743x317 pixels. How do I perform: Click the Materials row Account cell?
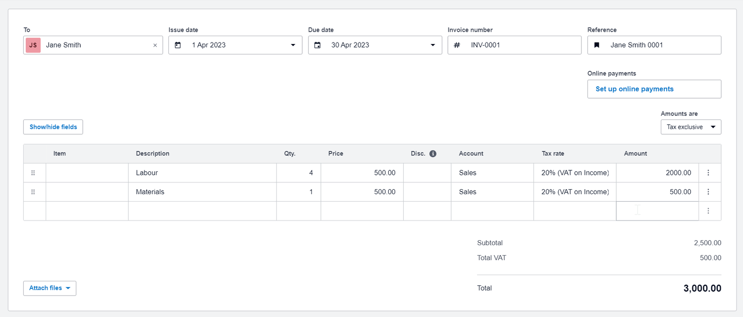[x=492, y=192]
